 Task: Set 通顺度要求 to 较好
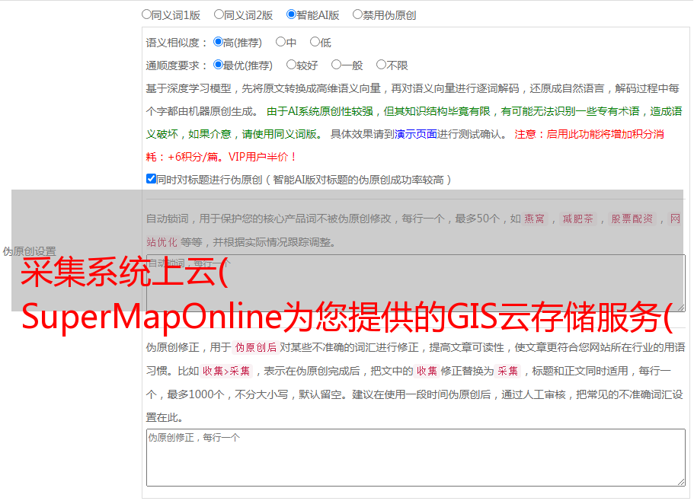pos(291,65)
